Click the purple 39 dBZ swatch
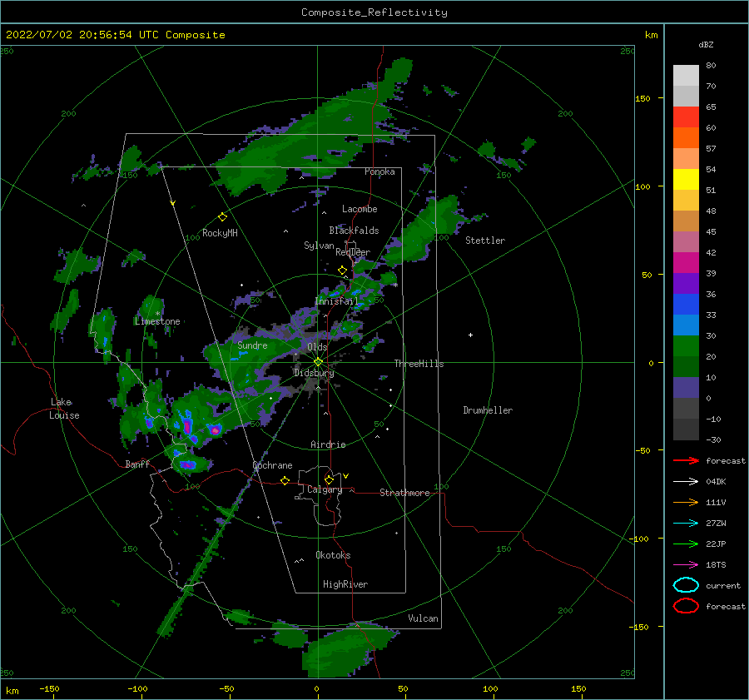Screen dimensions: 749x700 click(686, 283)
